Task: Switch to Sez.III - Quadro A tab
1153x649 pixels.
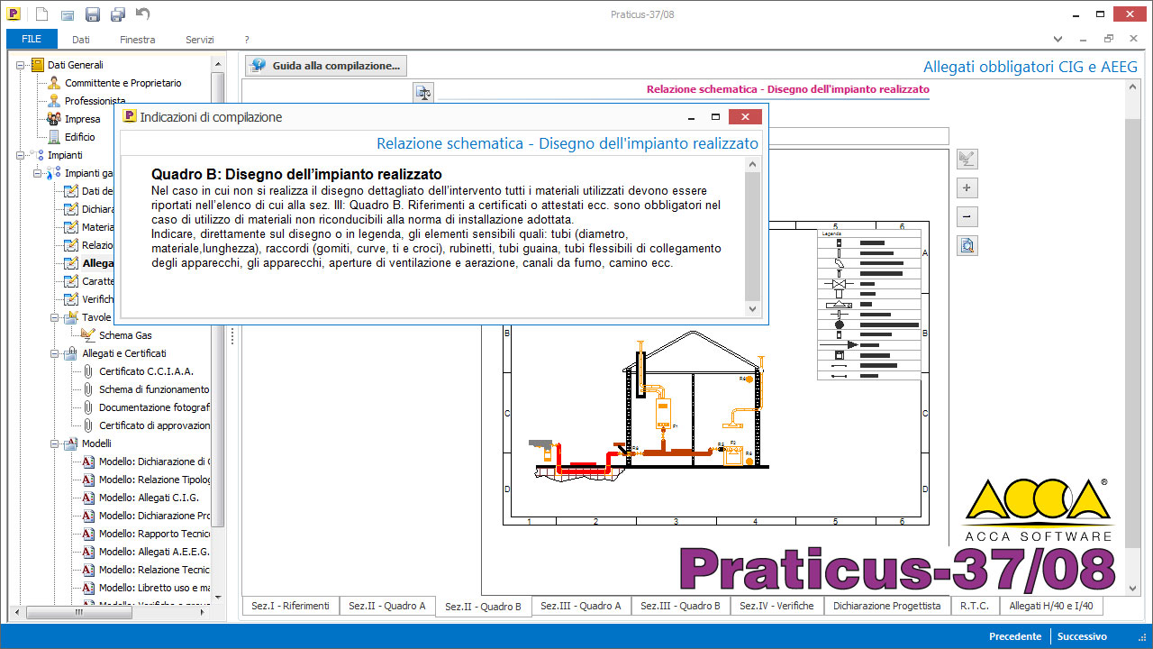Action: [581, 606]
